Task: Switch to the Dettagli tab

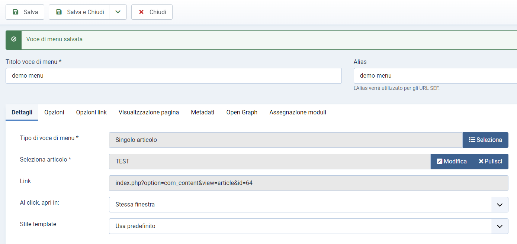Action: click(22, 112)
